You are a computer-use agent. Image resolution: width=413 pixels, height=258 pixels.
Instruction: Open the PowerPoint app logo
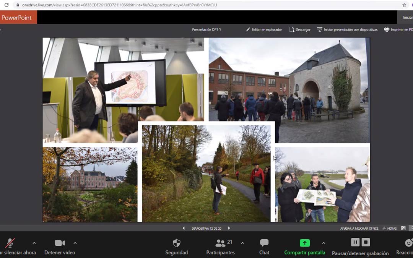coord(16,17)
